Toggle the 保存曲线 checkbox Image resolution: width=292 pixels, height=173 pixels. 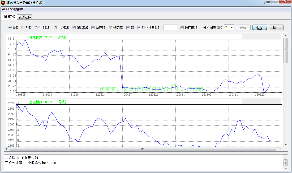(x=182, y=27)
